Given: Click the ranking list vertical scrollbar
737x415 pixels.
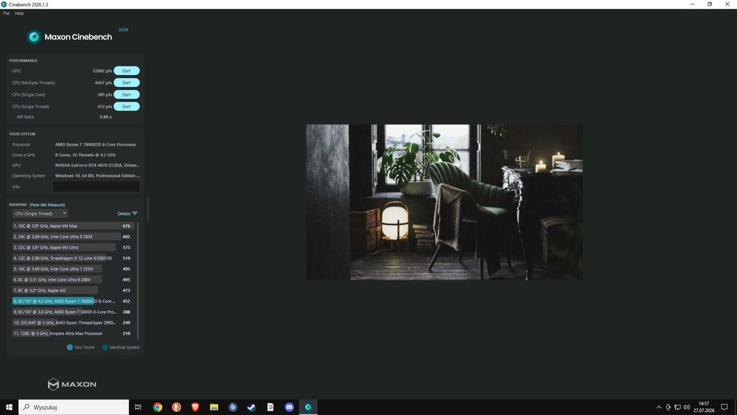Looking at the screenshot, I should pos(138,279).
